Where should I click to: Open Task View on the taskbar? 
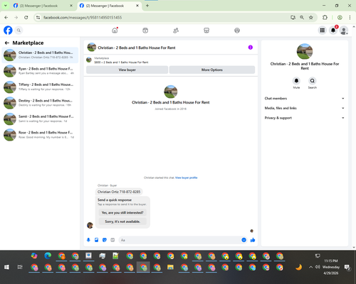click(x=20, y=267)
